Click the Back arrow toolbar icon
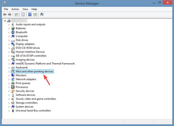Image resolution: width=174 pixels, height=126 pixels. click(x=5, y=14)
